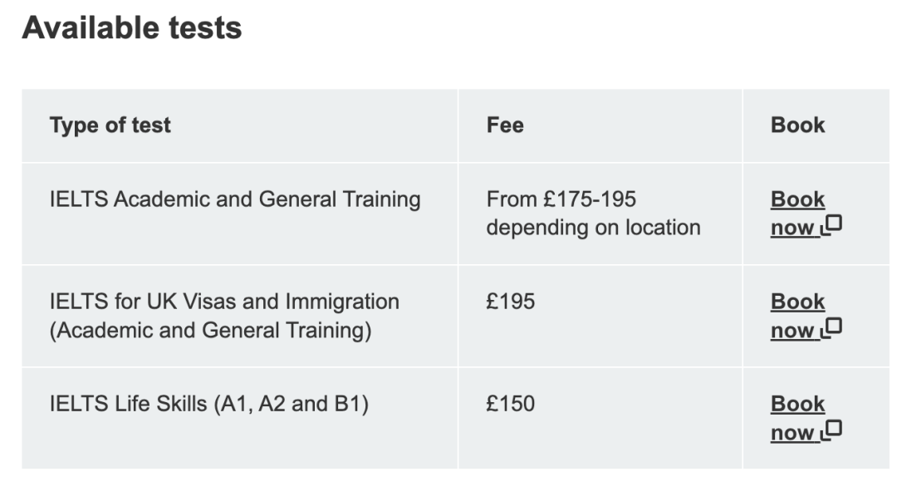
Task: Click the 'Fee' column header
Action: point(505,125)
